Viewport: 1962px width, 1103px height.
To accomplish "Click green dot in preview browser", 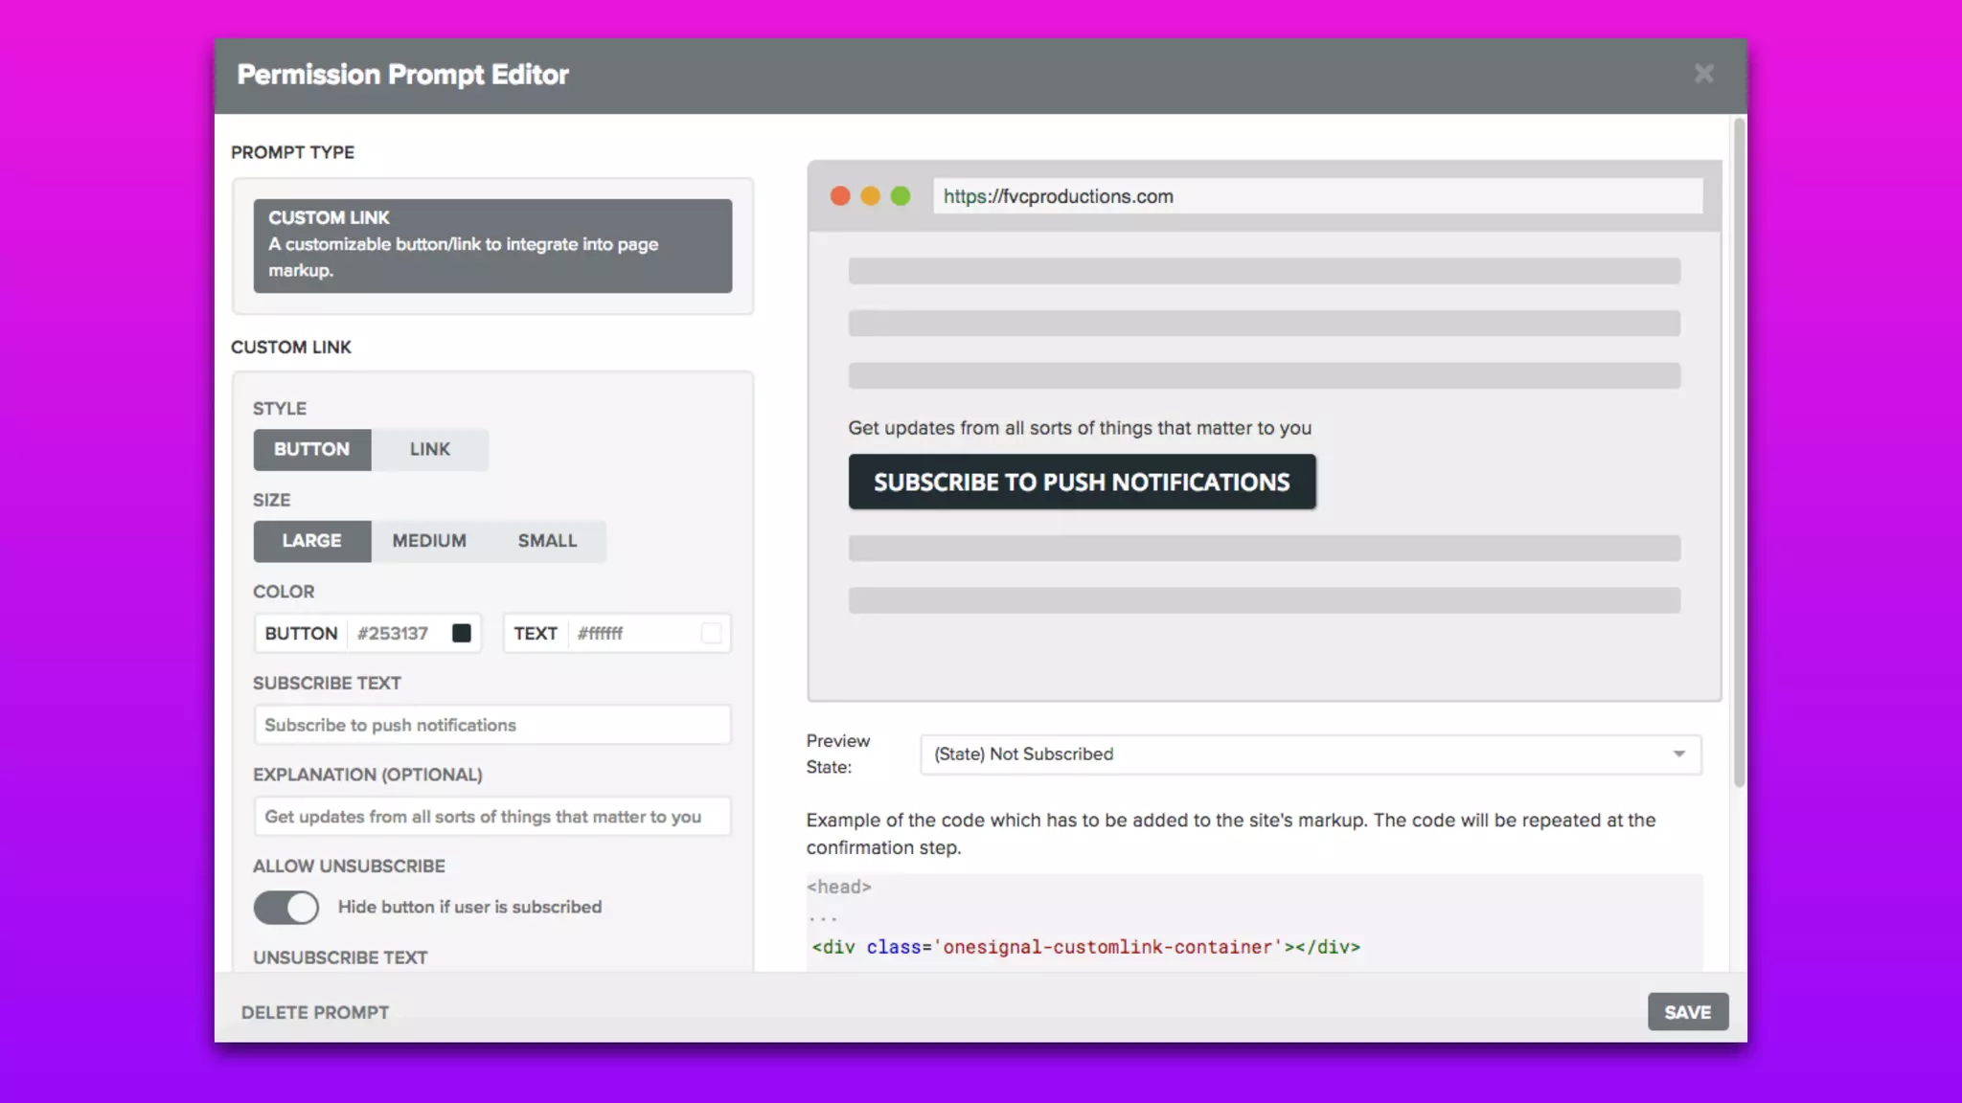I will [901, 196].
